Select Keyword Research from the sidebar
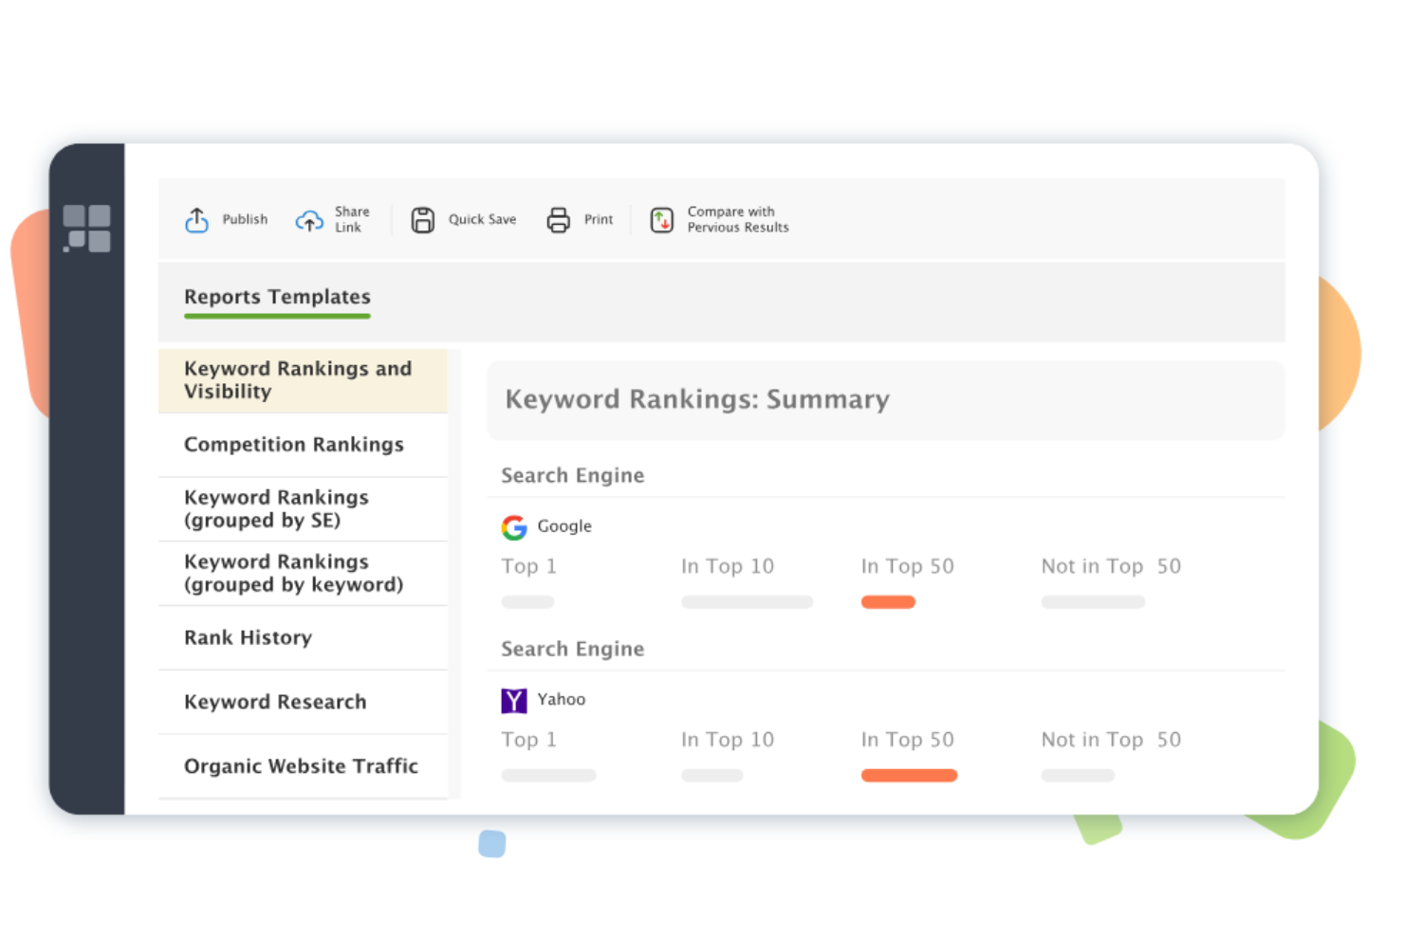 tap(275, 702)
